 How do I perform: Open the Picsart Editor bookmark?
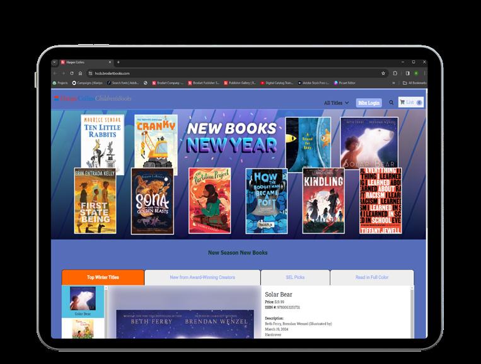click(x=344, y=83)
